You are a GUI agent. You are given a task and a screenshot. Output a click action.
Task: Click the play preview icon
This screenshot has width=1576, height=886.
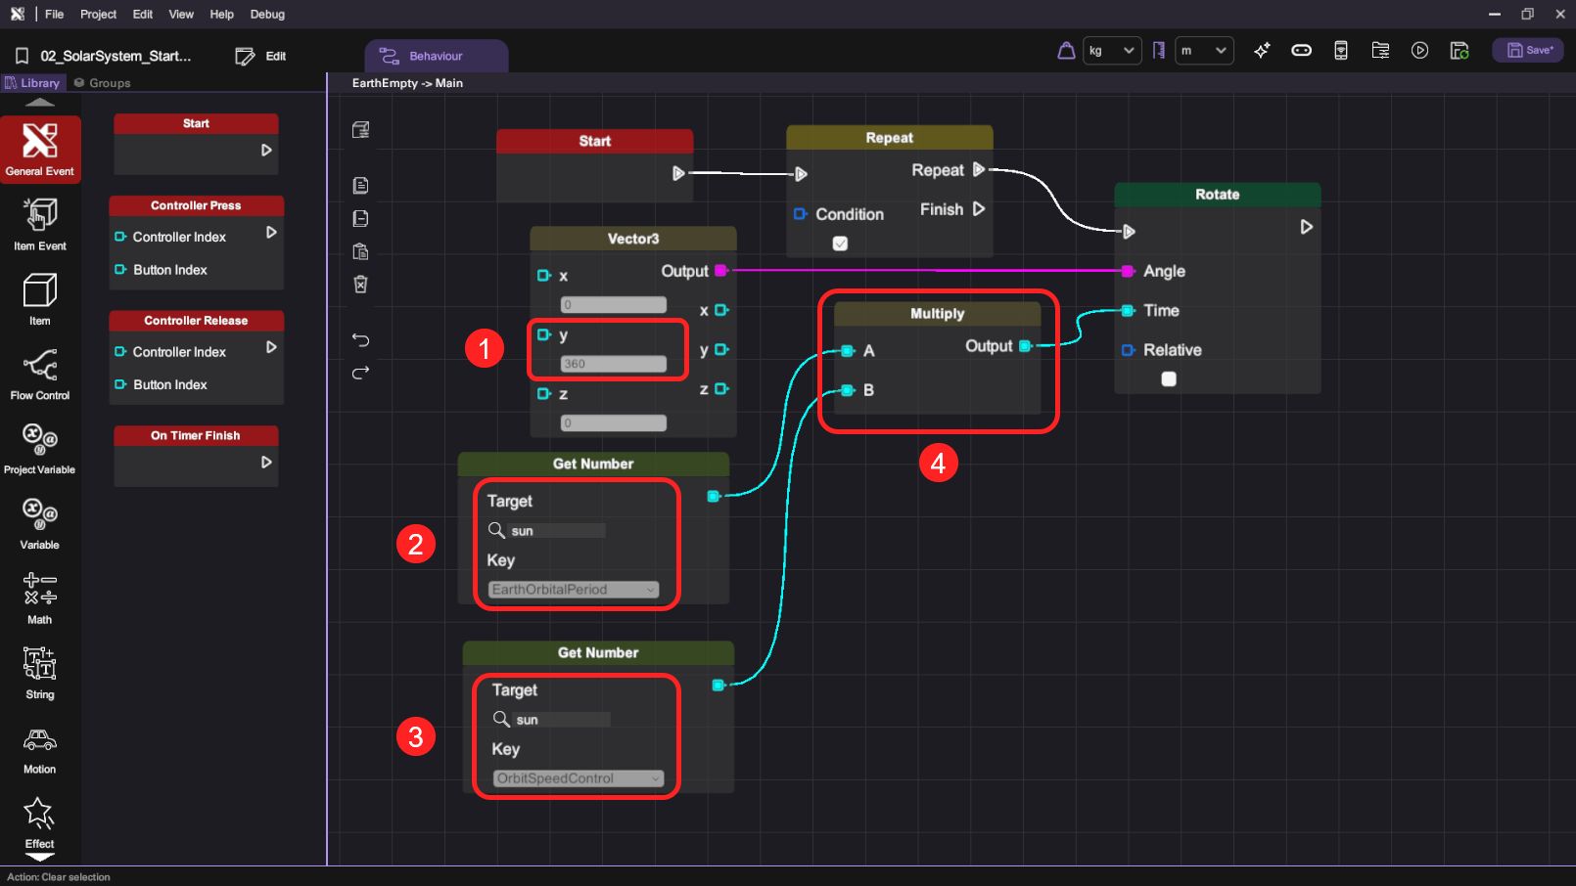(1419, 51)
